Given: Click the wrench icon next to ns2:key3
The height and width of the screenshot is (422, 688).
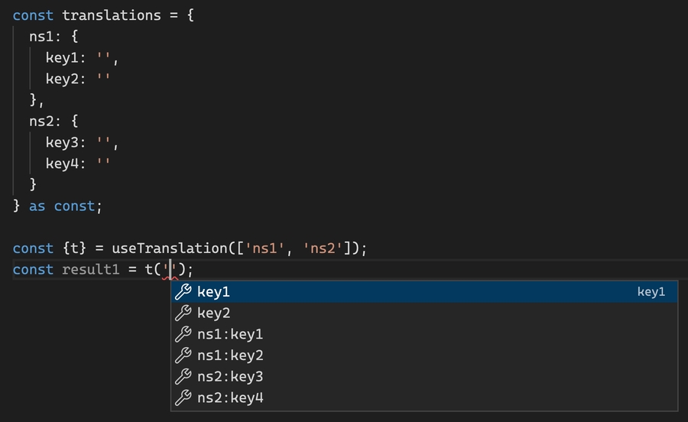Looking at the screenshot, I should [x=183, y=377].
